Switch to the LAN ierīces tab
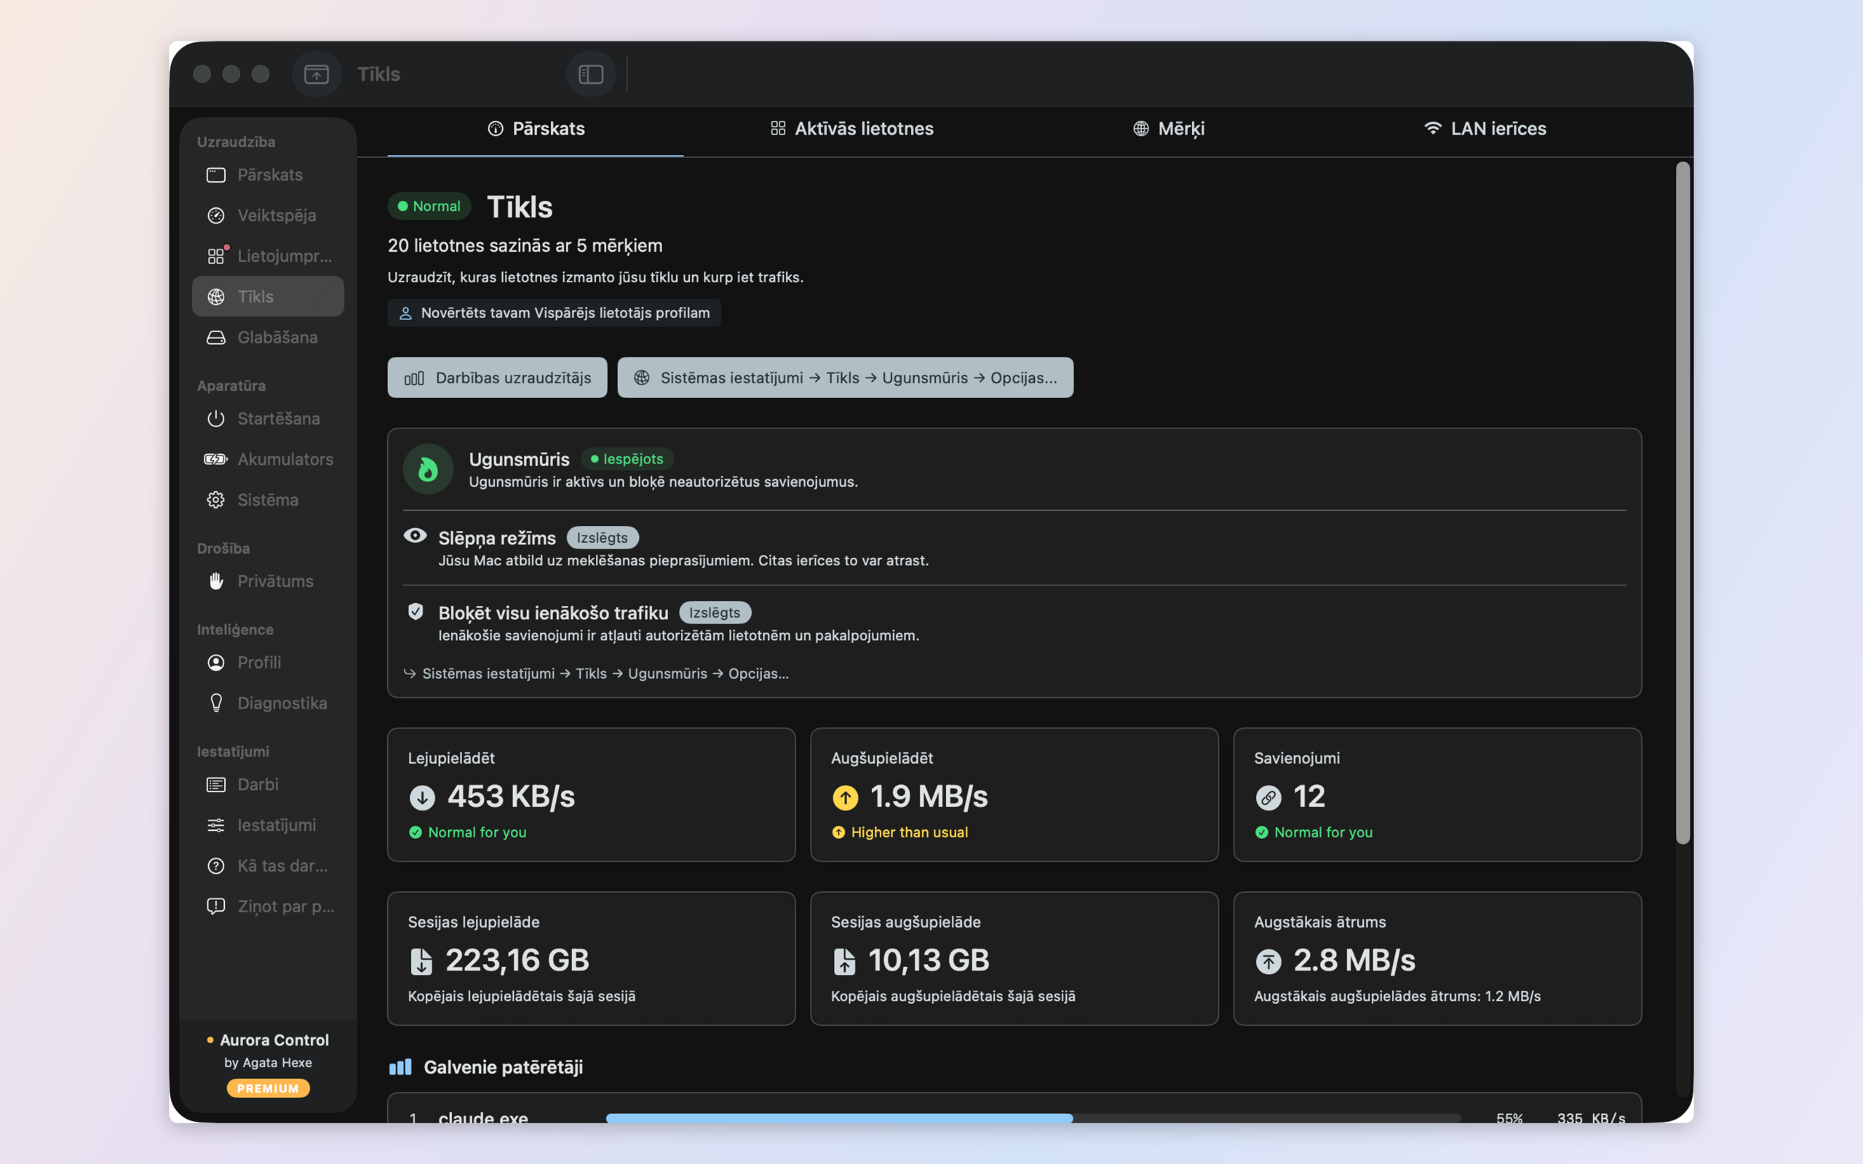Viewport: 1863px width, 1164px height. point(1485,129)
